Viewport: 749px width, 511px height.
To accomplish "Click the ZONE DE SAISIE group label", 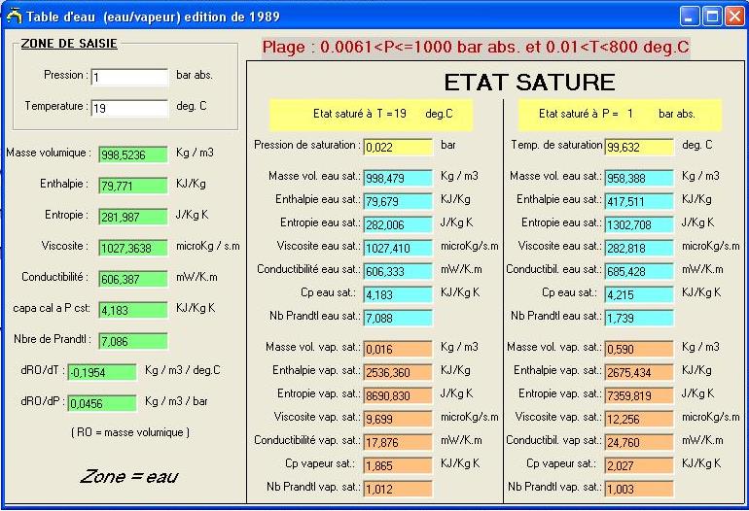I will pos(69,44).
